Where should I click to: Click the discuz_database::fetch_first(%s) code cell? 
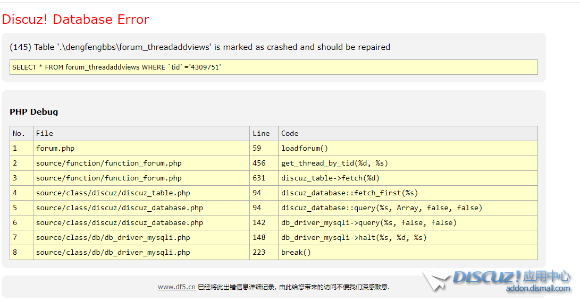coord(349,193)
